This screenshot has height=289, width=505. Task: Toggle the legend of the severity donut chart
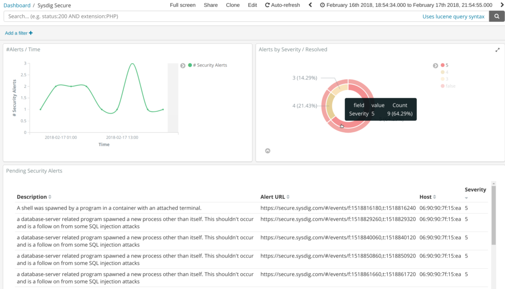435,66
